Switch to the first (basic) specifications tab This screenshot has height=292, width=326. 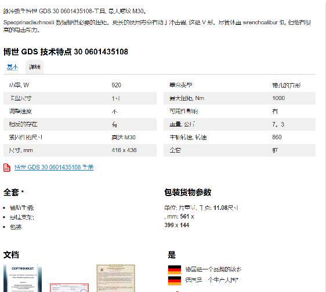[13, 67]
